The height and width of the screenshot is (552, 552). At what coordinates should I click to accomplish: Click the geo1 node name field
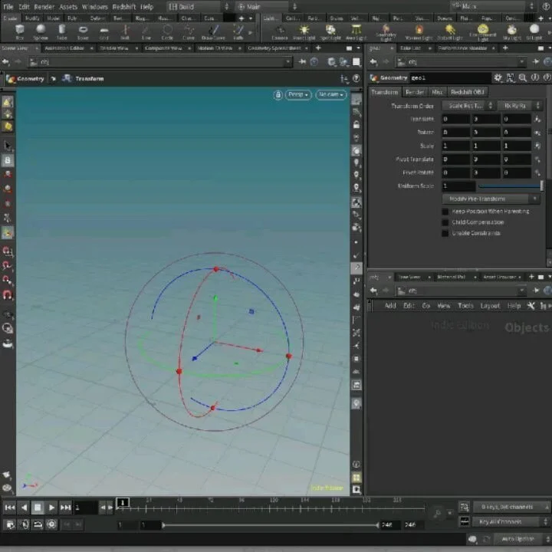click(x=450, y=77)
